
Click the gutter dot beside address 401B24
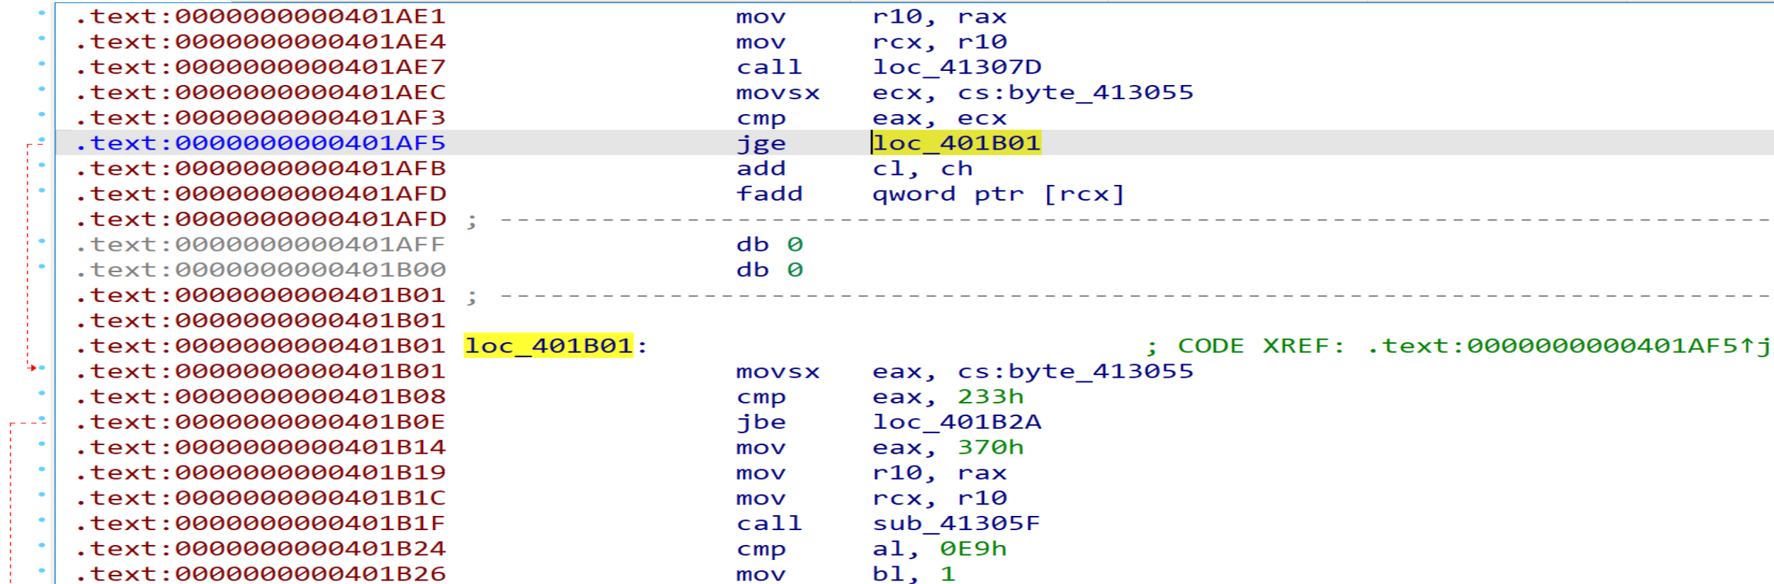pos(42,546)
